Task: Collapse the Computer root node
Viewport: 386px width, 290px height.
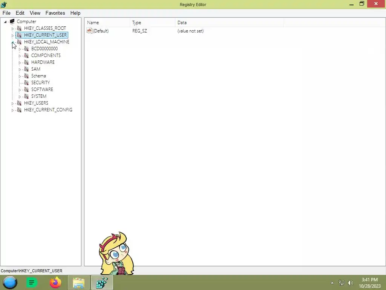Action: [5, 22]
